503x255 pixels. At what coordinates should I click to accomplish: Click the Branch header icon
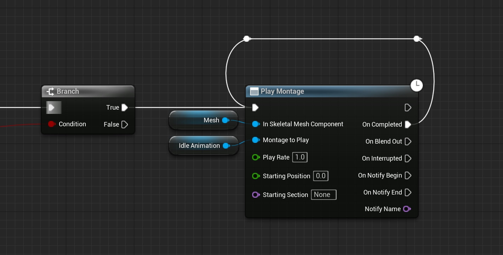[x=50, y=91]
